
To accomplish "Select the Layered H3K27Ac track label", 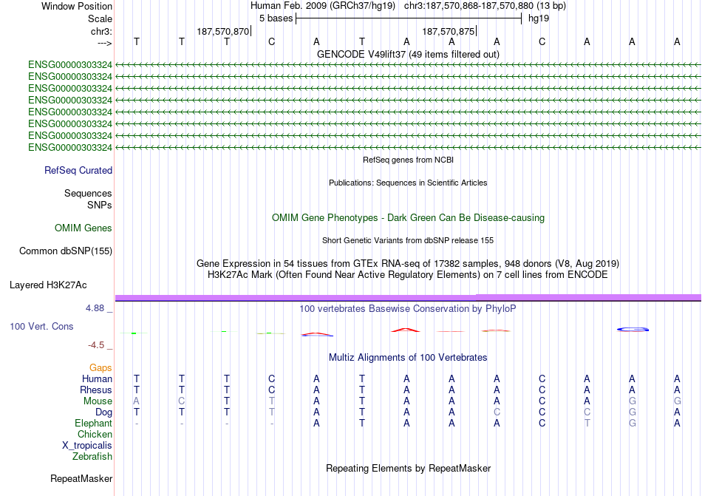I will [48, 285].
